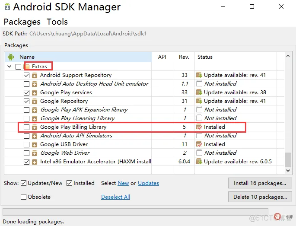Viewport: 296px width, 226px height.
Task: Open the Tools menu
Action: pos(57,22)
